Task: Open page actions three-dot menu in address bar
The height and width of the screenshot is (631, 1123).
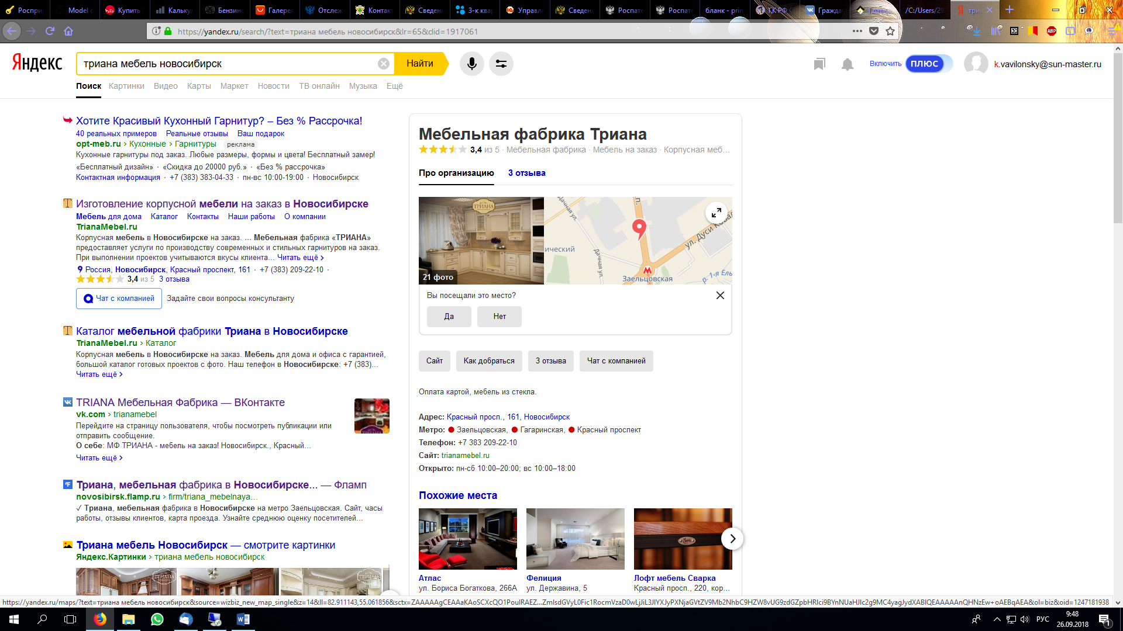Action: click(x=857, y=31)
